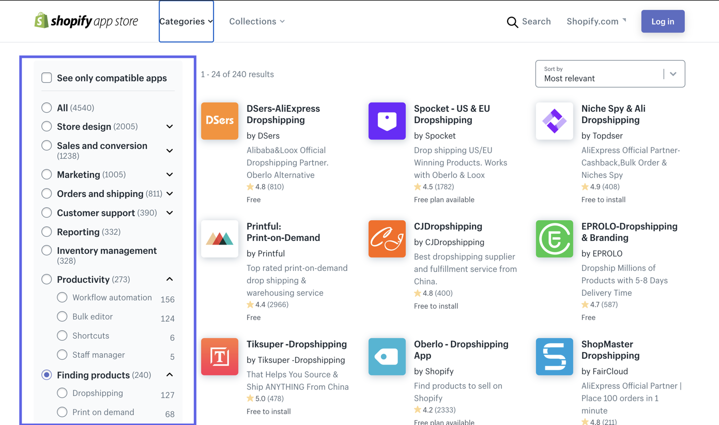Click the search magnifier icon

pos(512,22)
